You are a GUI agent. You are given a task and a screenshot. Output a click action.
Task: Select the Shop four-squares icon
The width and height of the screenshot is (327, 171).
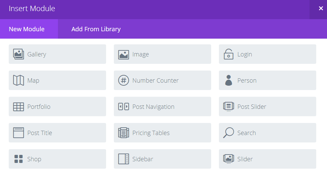(x=19, y=159)
